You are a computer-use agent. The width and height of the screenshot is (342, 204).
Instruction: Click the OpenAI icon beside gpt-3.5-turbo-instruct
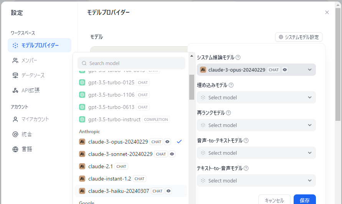tap(82, 119)
